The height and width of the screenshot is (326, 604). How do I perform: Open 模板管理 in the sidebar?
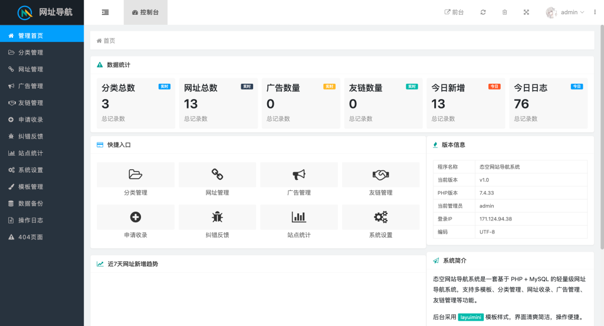point(42,187)
